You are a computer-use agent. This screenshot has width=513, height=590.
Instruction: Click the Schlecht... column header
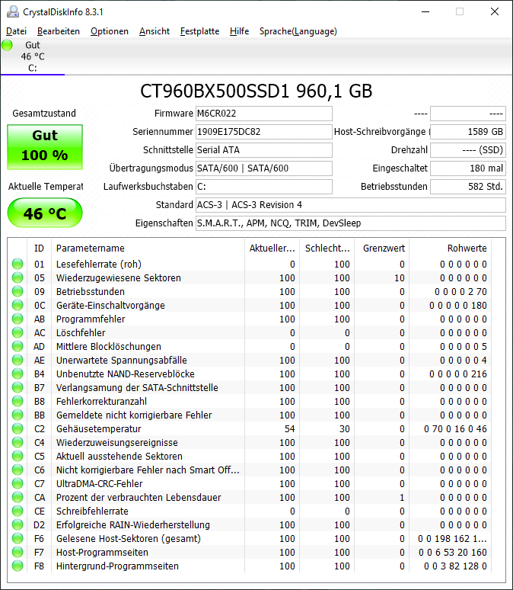pos(327,249)
